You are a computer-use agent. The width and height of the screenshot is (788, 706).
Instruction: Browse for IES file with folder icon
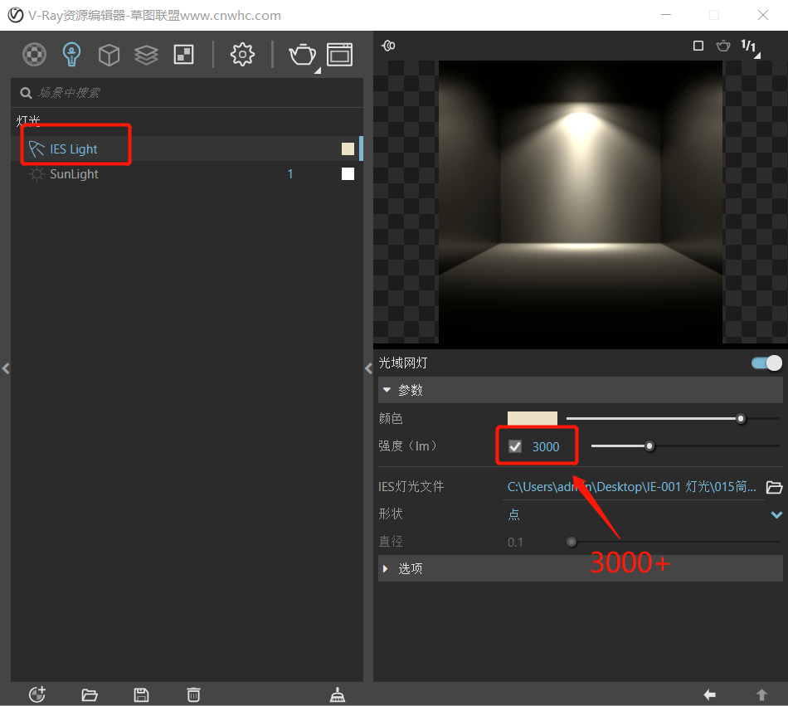(x=774, y=487)
